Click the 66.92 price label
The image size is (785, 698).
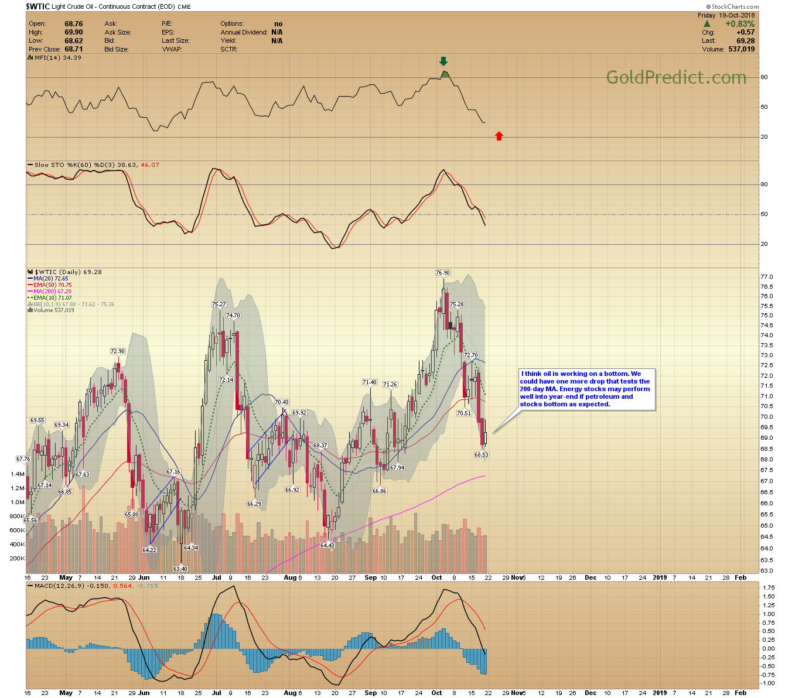tap(292, 490)
